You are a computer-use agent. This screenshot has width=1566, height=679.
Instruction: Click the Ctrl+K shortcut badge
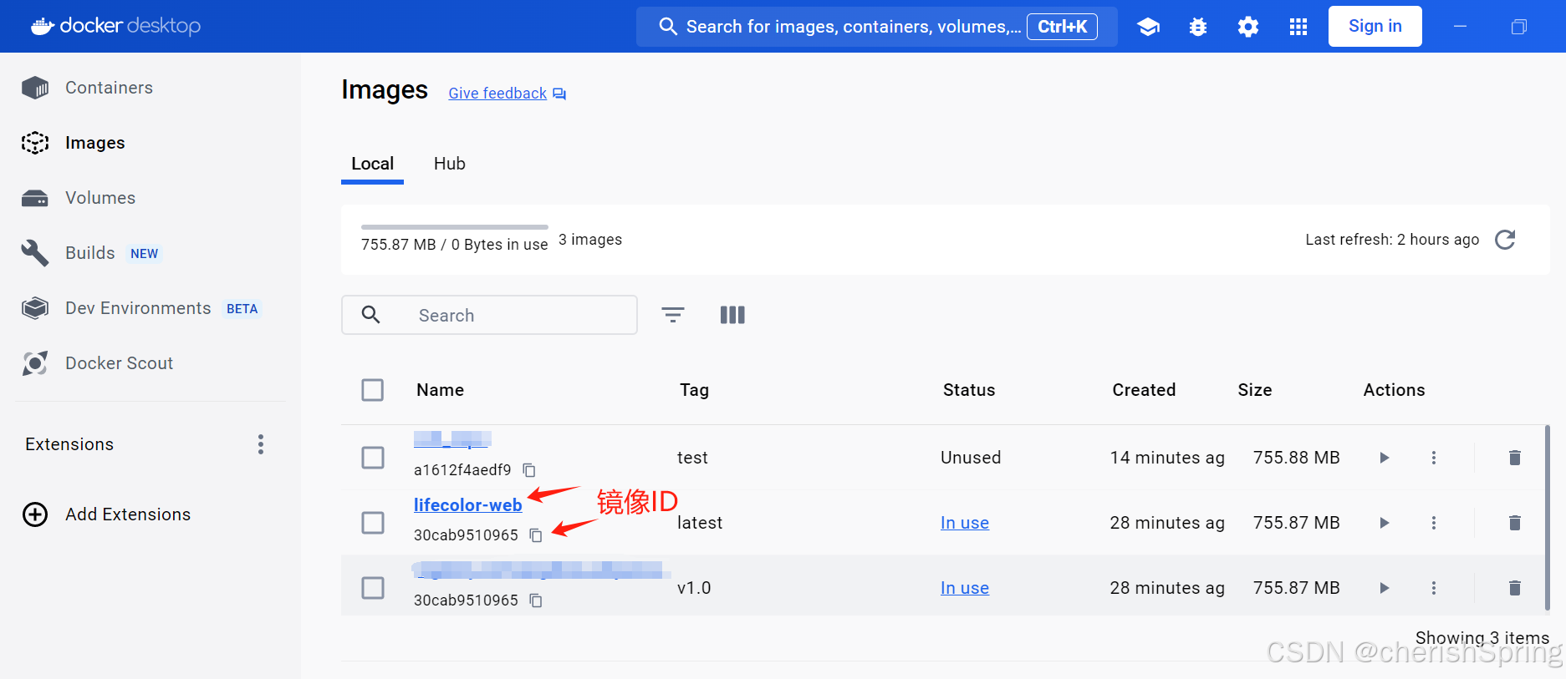pos(1062,27)
